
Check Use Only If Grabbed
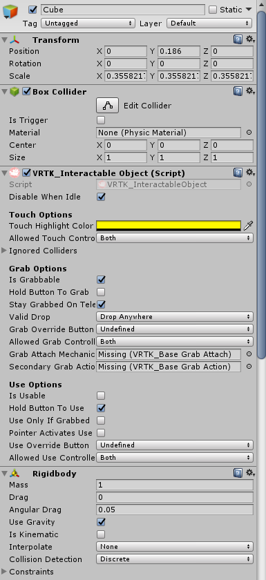tap(101, 420)
